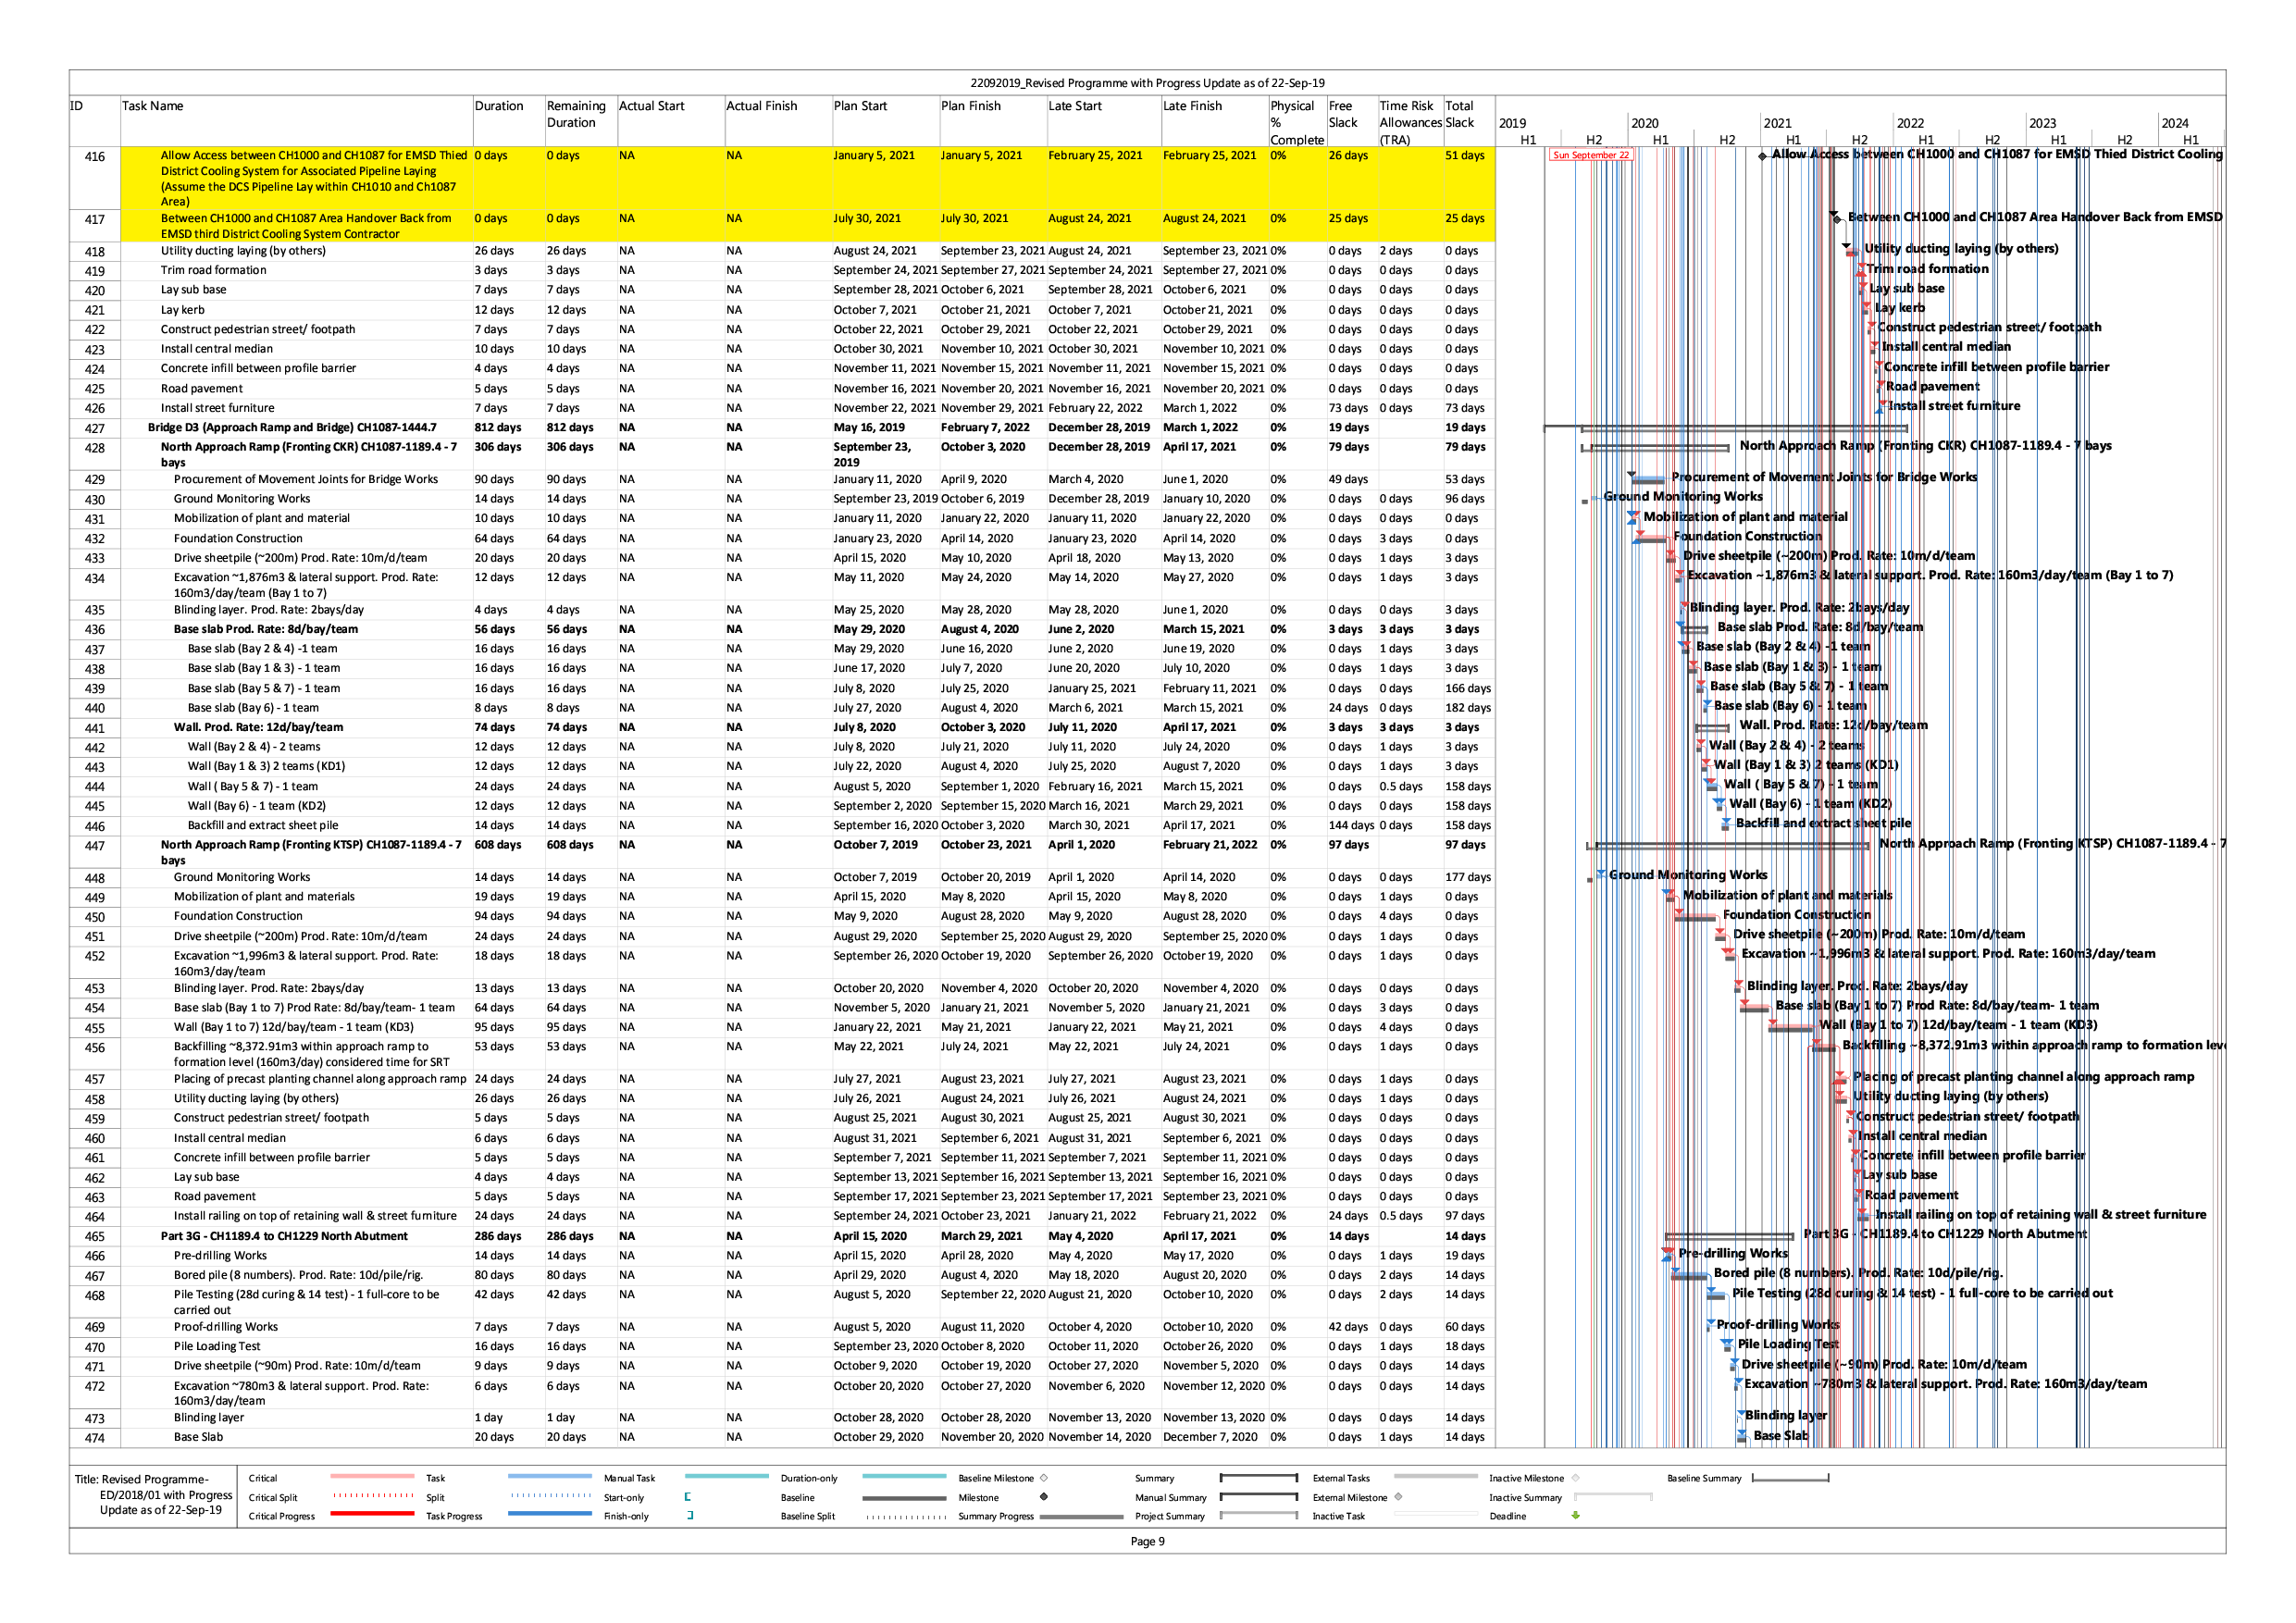2296x1623 pixels.
Task: Select the Total Slack column header
Action: 1460,114
